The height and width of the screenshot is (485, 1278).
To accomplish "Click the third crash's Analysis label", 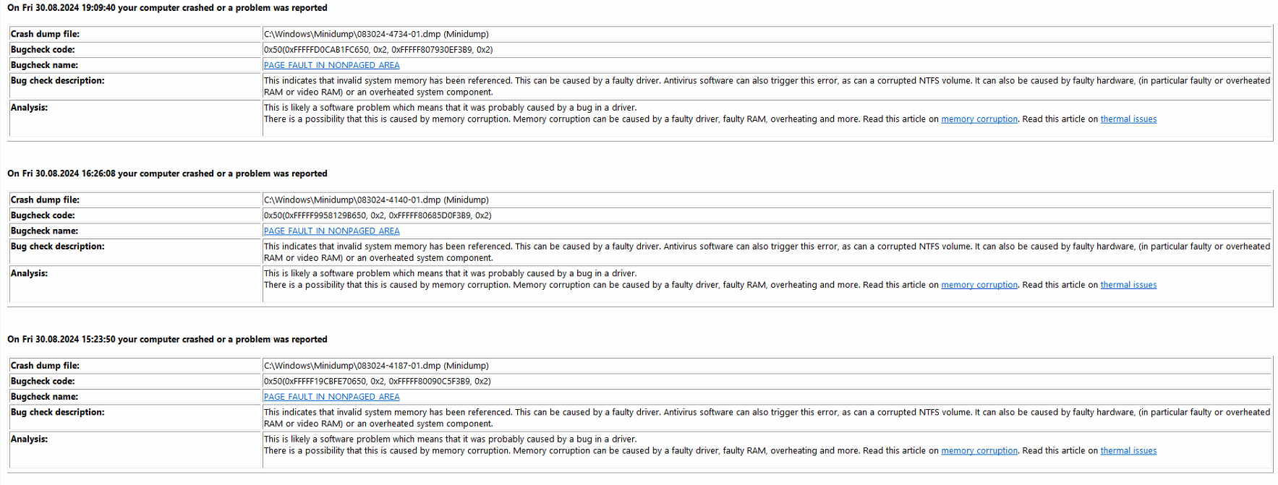I will [29, 439].
